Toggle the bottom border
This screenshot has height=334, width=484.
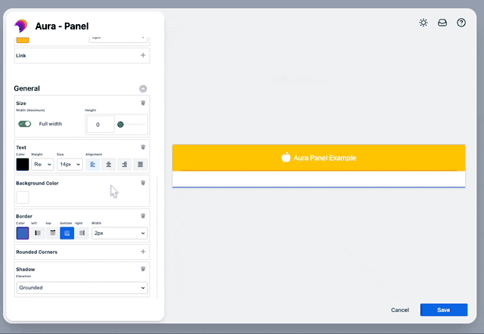pyautogui.click(x=67, y=233)
